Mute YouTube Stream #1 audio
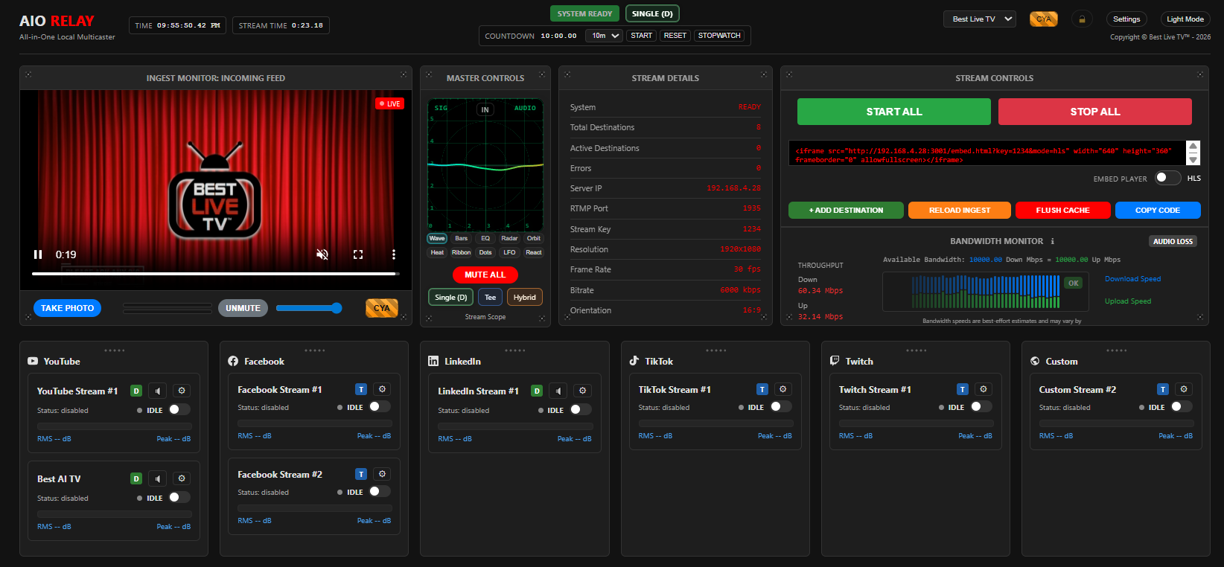This screenshot has width=1224, height=567. tap(157, 391)
